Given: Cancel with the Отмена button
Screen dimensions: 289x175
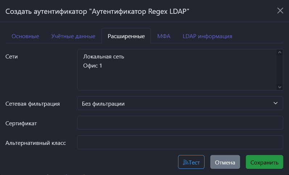Looking at the screenshot, I should [x=225, y=162].
